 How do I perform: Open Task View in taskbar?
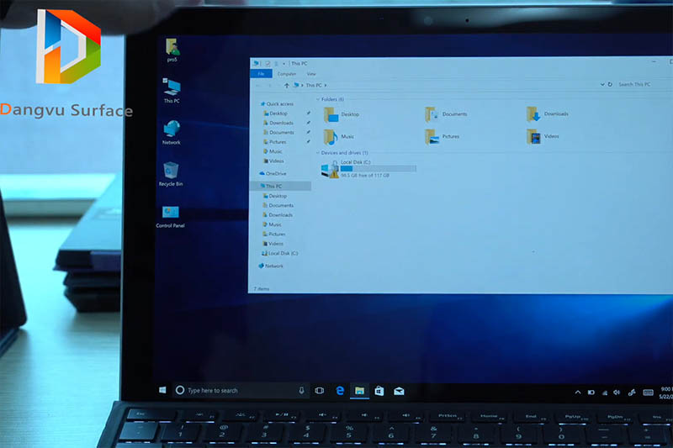pyautogui.click(x=320, y=391)
